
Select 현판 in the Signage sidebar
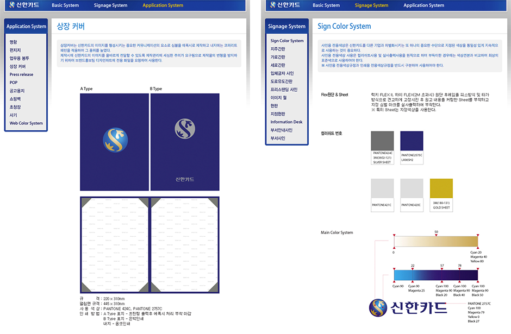(274, 106)
